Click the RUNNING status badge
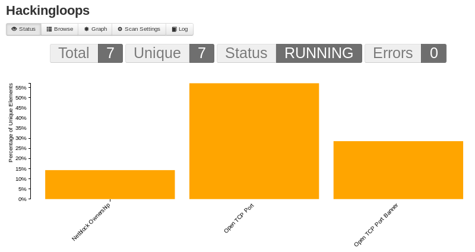The image size is (475, 252). point(318,53)
